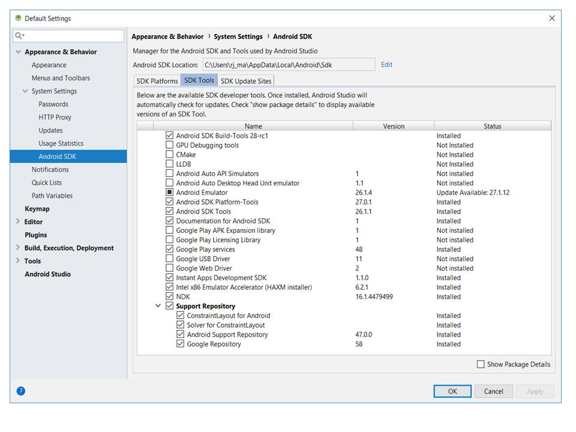Viewport: 576px width, 432px height.
Task: Click the Android Studio logo in title bar
Action: click(18, 18)
